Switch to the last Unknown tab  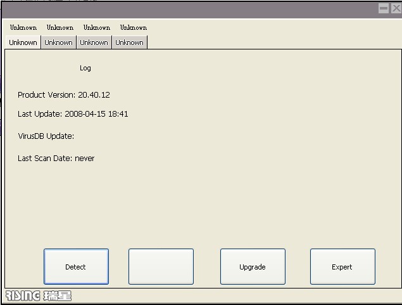[130, 42]
